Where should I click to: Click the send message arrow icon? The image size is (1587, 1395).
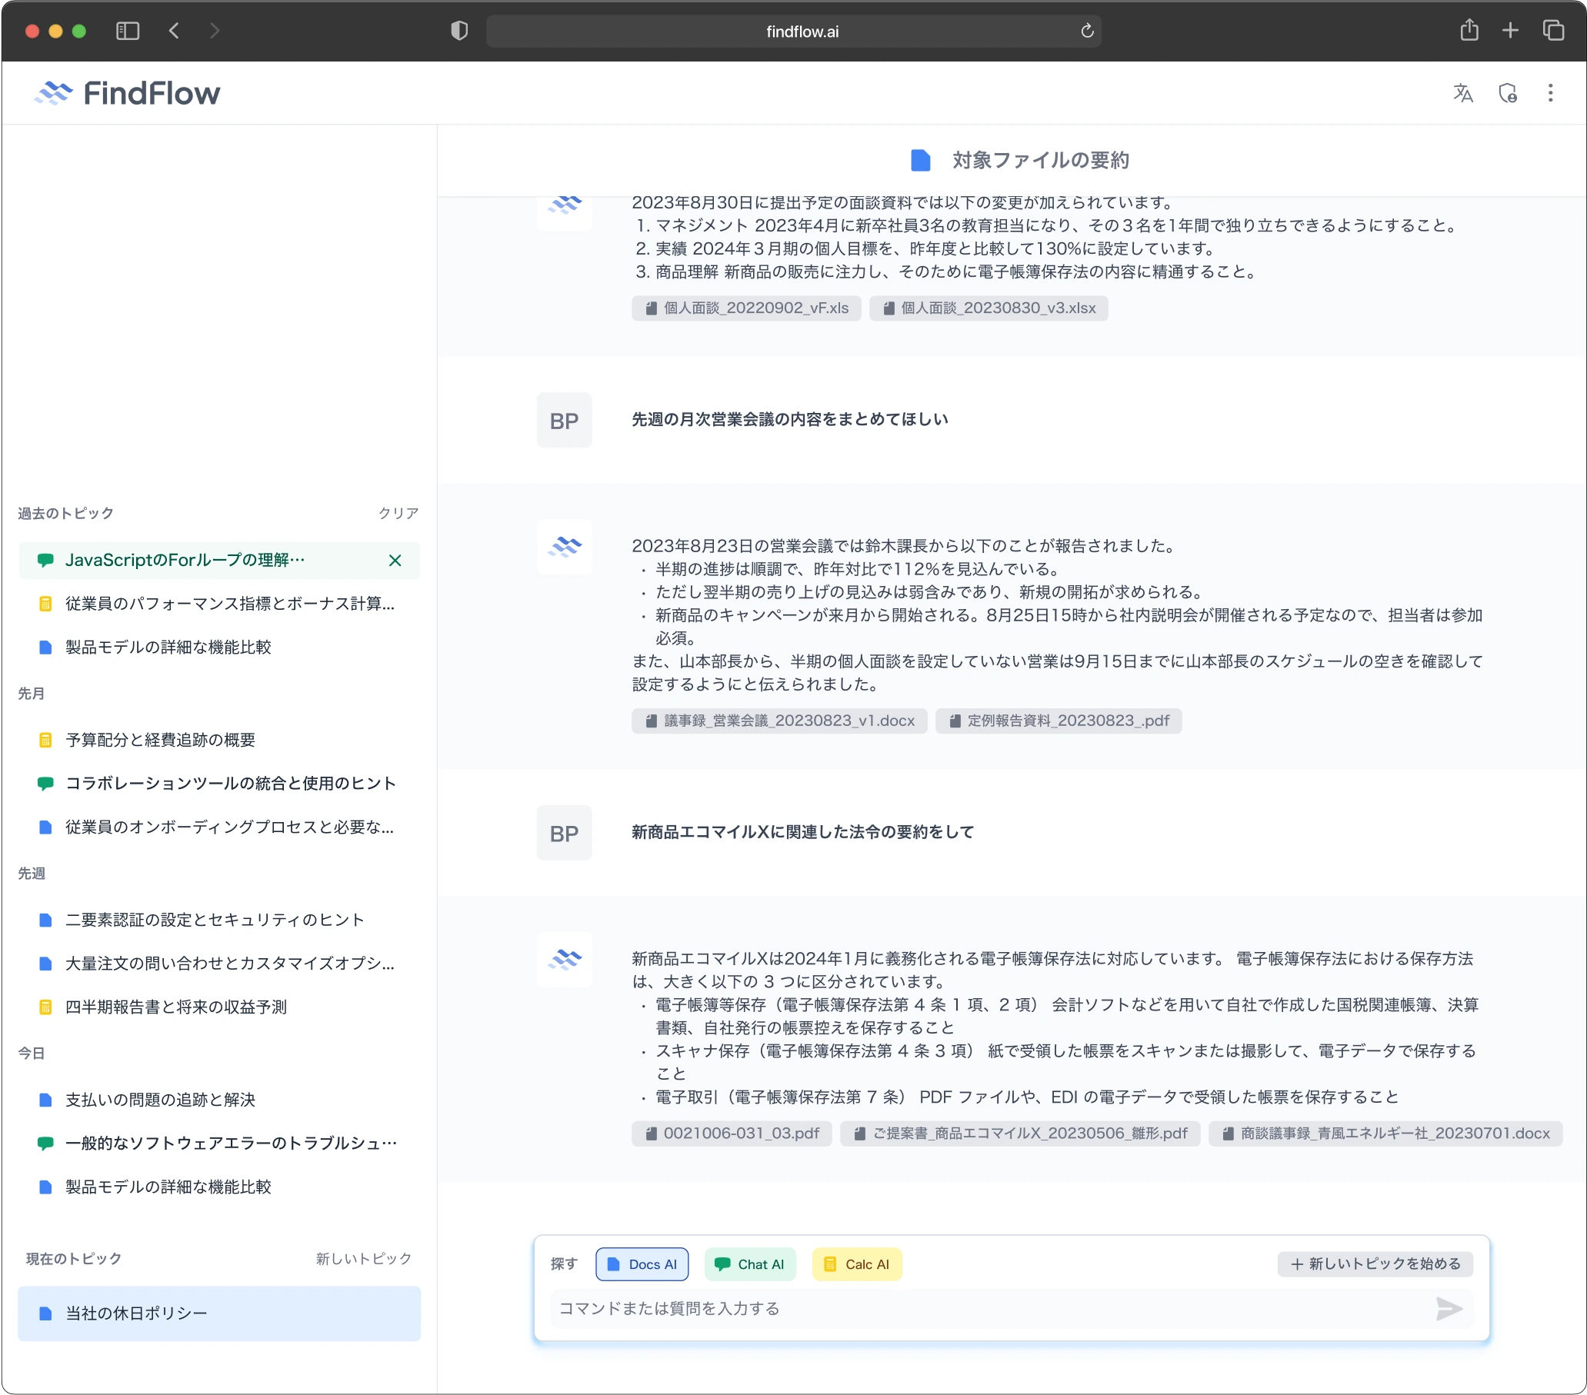(1447, 1309)
